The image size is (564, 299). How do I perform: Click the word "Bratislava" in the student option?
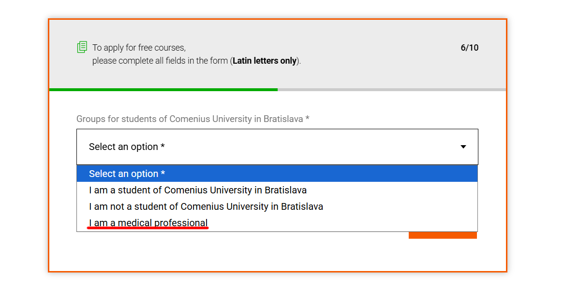pos(282,190)
